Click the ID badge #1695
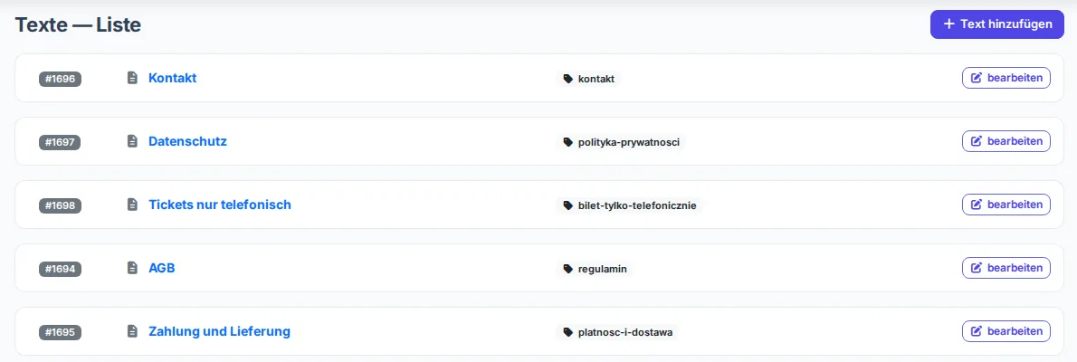The width and height of the screenshot is (1077, 362). tap(60, 332)
